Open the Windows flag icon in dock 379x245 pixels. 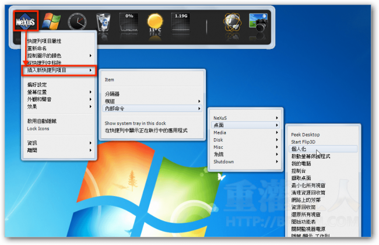(x=51, y=23)
